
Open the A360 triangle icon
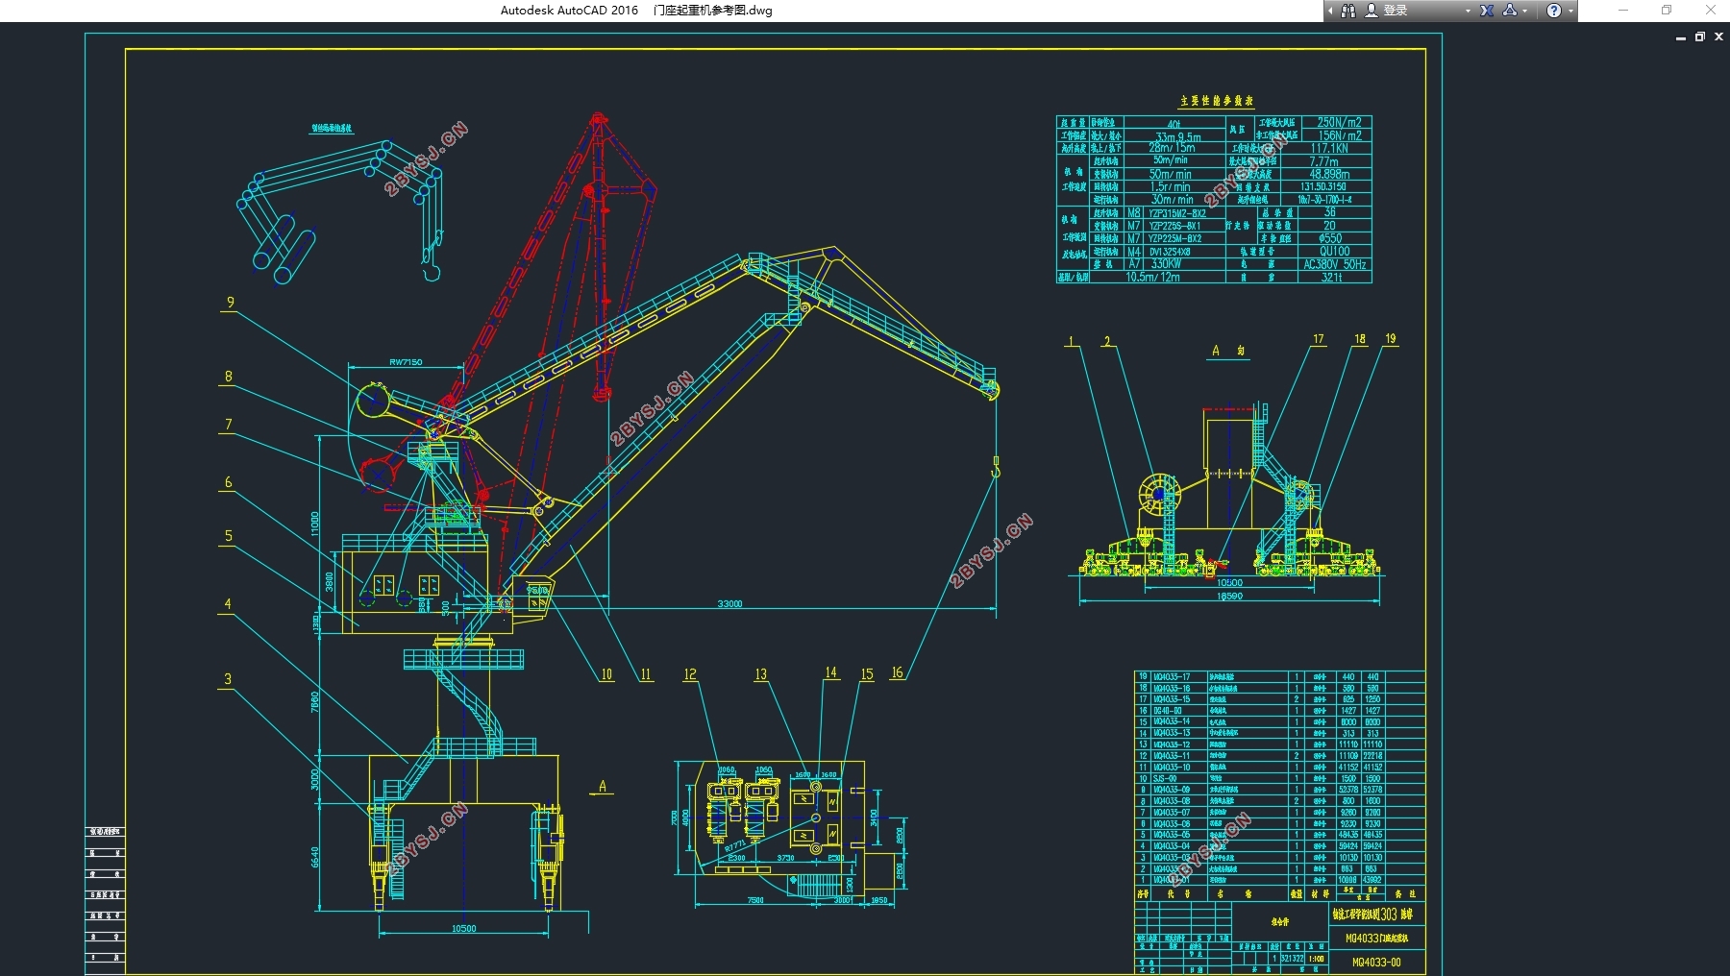[1510, 11]
